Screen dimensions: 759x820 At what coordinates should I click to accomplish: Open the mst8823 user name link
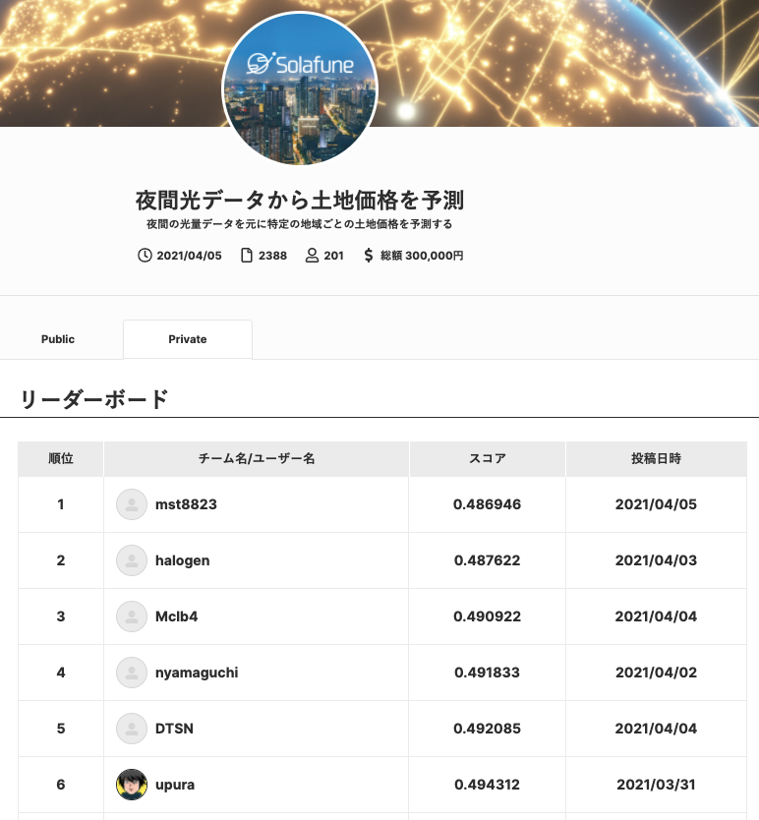point(186,504)
